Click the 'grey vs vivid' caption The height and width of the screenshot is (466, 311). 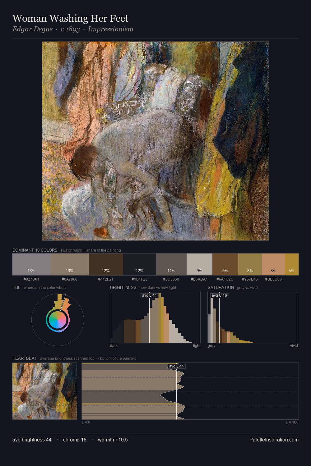tap(247, 288)
